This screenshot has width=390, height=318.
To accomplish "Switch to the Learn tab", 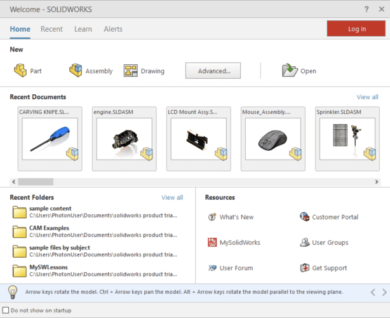I will pos(83,29).
